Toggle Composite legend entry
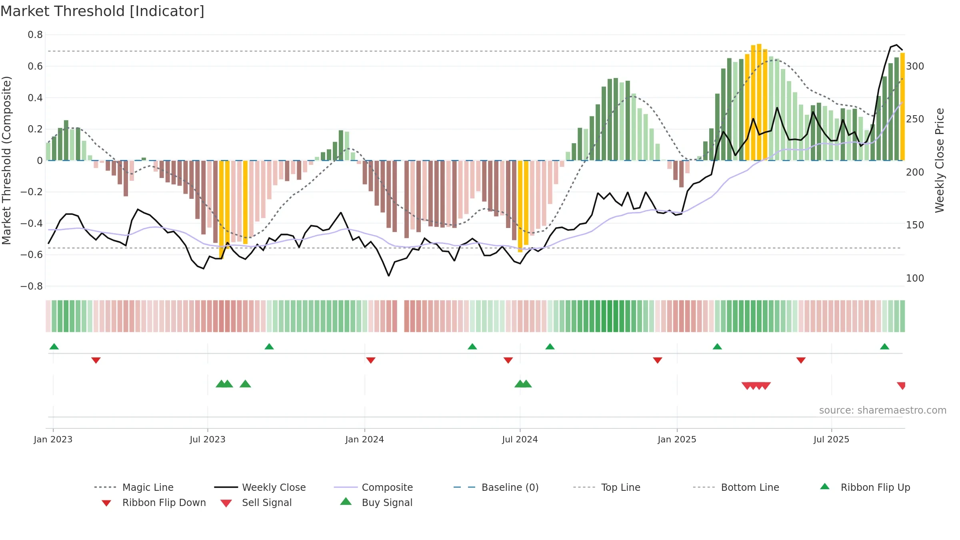Viewport: 960px width, 540px height. pyautogui.click(x=373, y=487)
